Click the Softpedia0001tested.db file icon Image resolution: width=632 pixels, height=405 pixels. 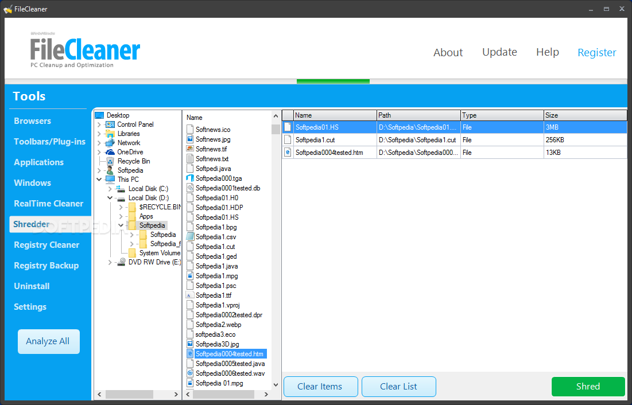[190, 188]
